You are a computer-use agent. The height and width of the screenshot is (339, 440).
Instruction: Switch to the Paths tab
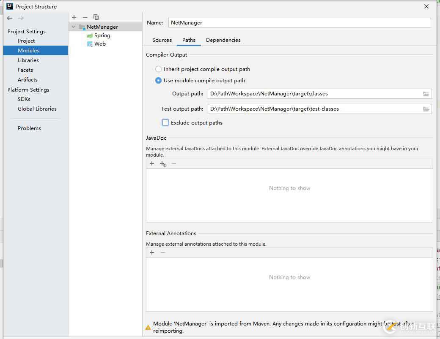point(189,40)
